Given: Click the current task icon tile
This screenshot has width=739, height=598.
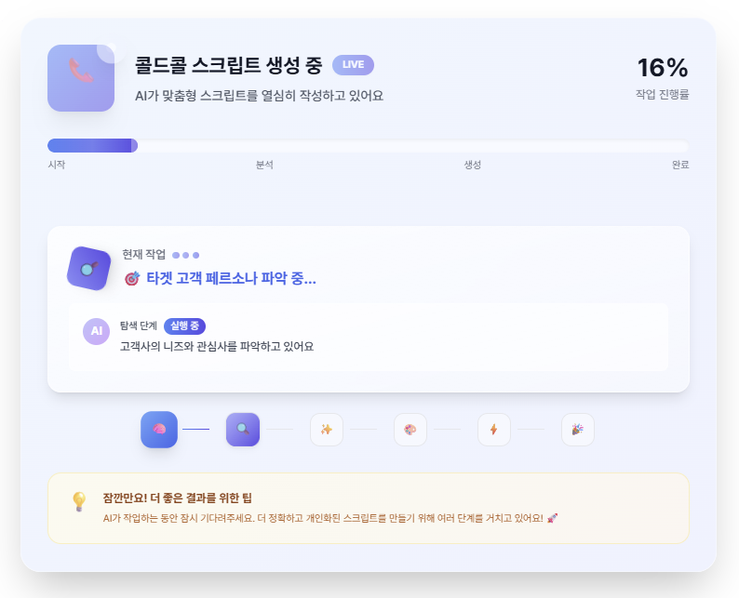Looking at the screenshot, I should pyautogui.click(x=88, y=268).
